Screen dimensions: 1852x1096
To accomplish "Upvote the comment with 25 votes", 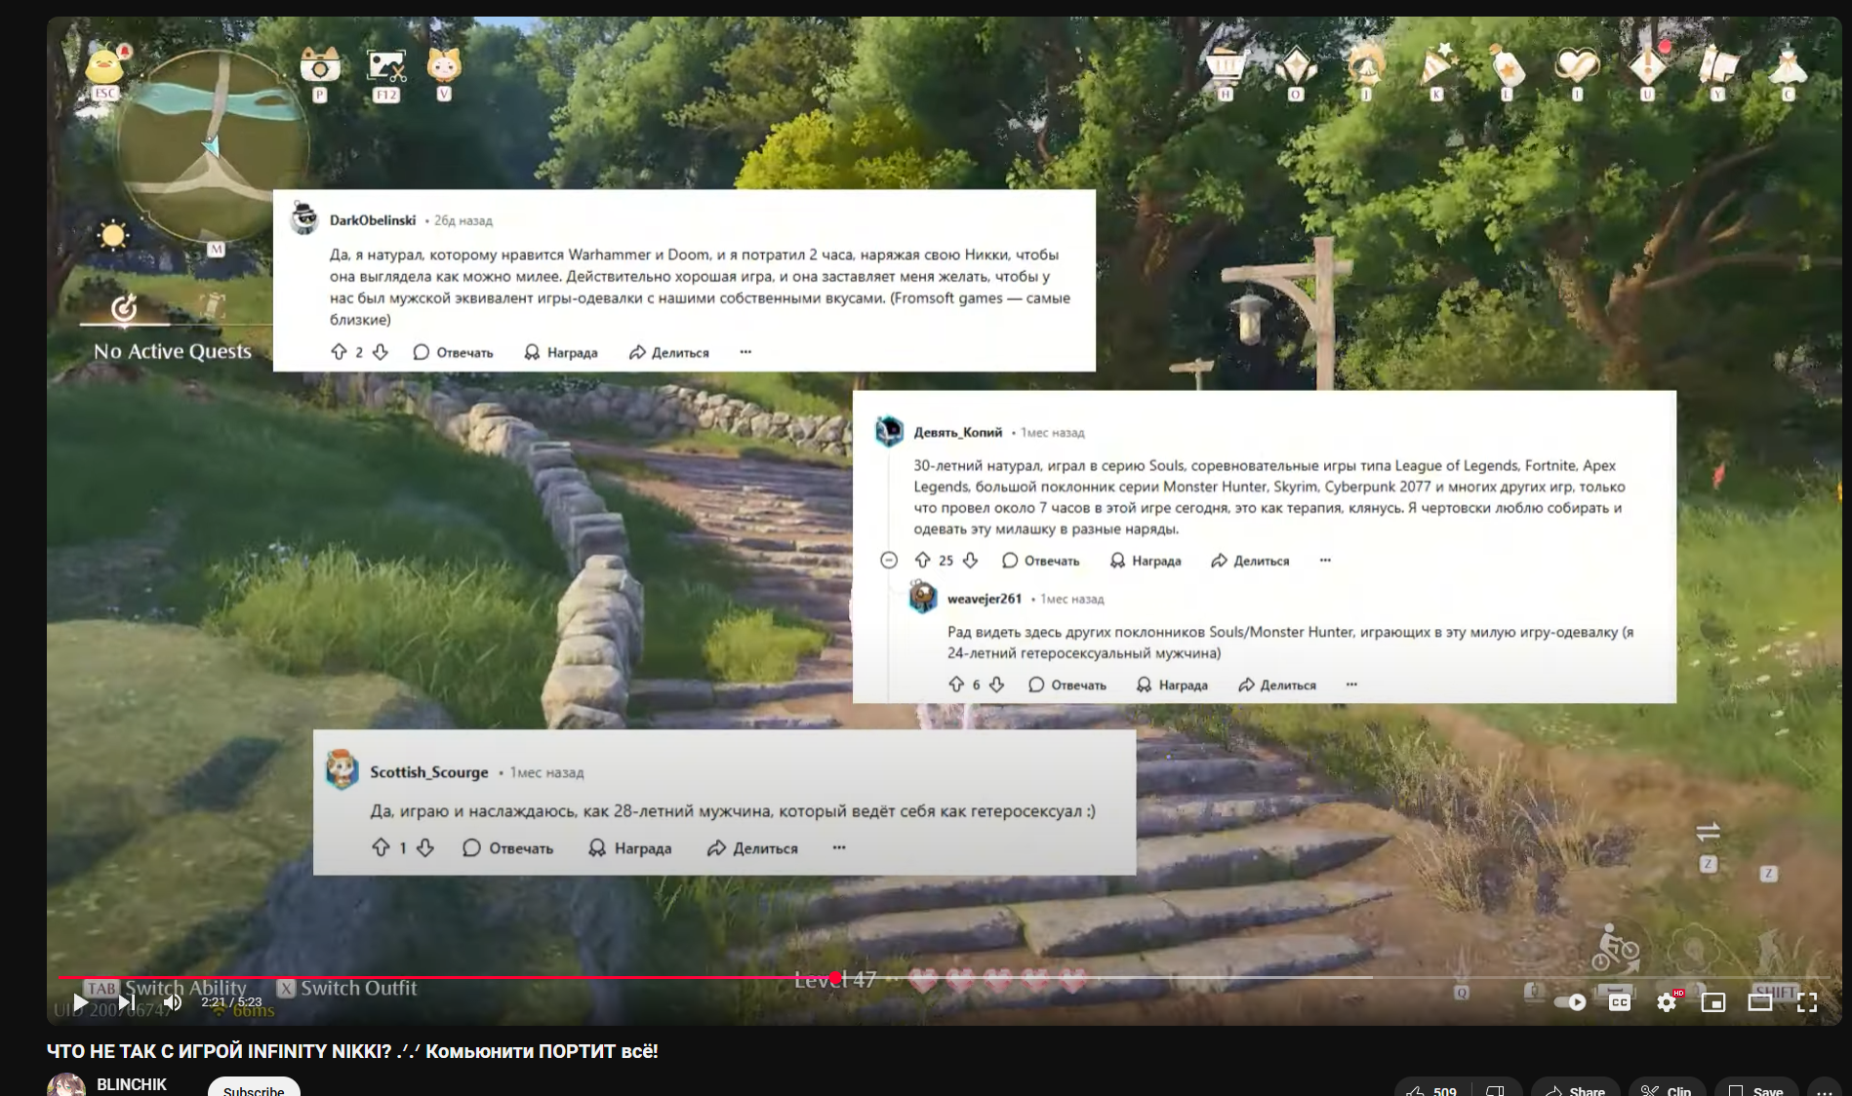I will click(x=923, y=560).
